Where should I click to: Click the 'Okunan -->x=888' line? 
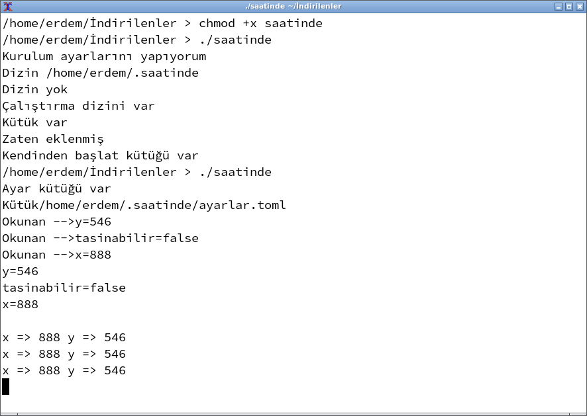56,255
